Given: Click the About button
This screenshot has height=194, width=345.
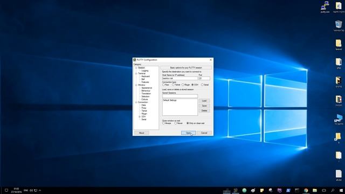Looking at the screenshot, I should pyautogui.click(x=141, y=133).
